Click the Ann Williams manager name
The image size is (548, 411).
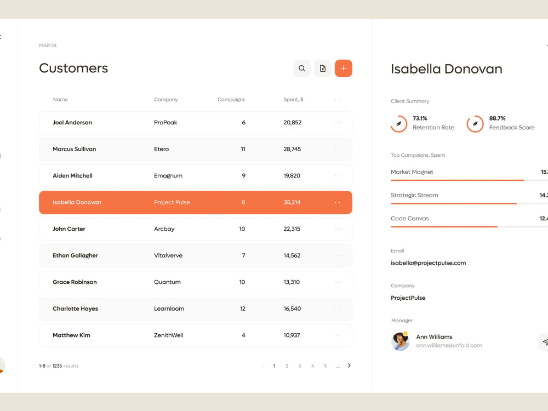click(434, 337)
